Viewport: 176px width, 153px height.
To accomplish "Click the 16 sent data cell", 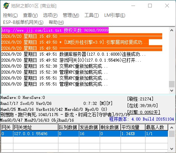I will point(89,134).
